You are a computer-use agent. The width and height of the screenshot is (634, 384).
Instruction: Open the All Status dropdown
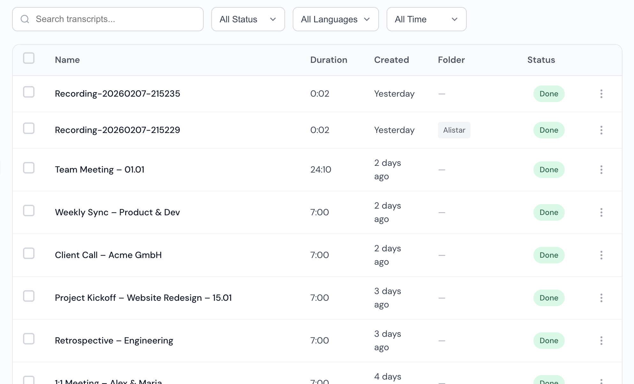pyautogui.click(x=248, y=19)
